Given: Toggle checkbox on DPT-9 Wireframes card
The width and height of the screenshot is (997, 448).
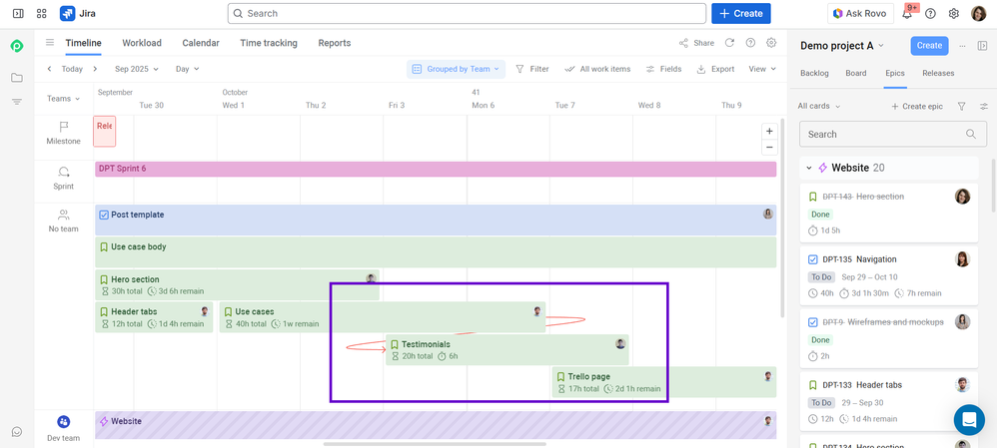Looking at the screenshot, I should point(812,322).
